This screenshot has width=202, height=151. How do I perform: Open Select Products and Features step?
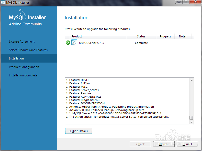click(x=28, y=50)
